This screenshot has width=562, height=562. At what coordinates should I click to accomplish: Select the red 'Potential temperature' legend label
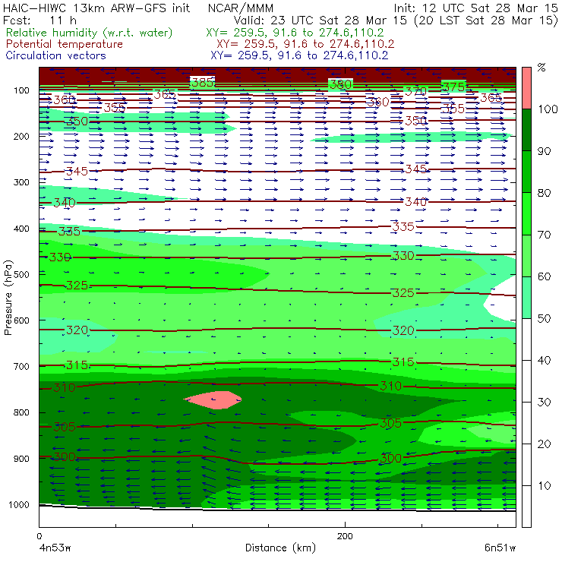pyautogui.click(x=65, y=44)
